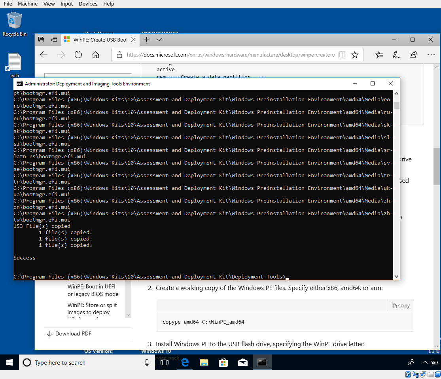Toggle Edge reading view
This screenshot has height=379, width=441.
pos(342,55)
